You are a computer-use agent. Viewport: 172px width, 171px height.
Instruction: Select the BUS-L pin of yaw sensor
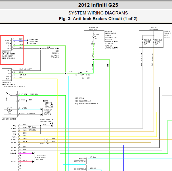click(8, 79)
